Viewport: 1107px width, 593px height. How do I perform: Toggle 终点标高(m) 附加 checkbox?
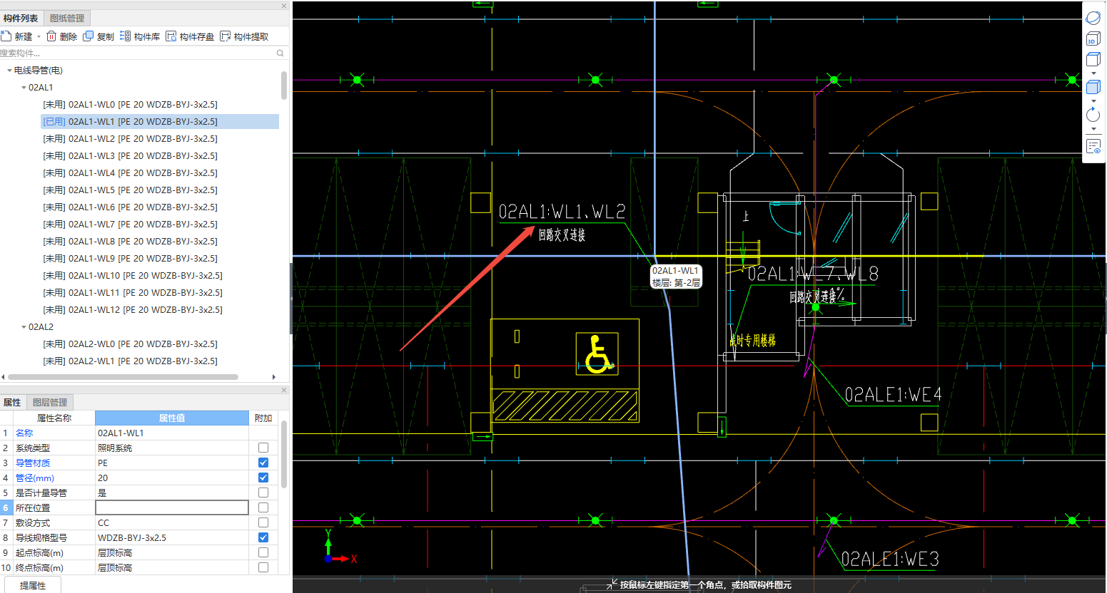click(263, 567)
